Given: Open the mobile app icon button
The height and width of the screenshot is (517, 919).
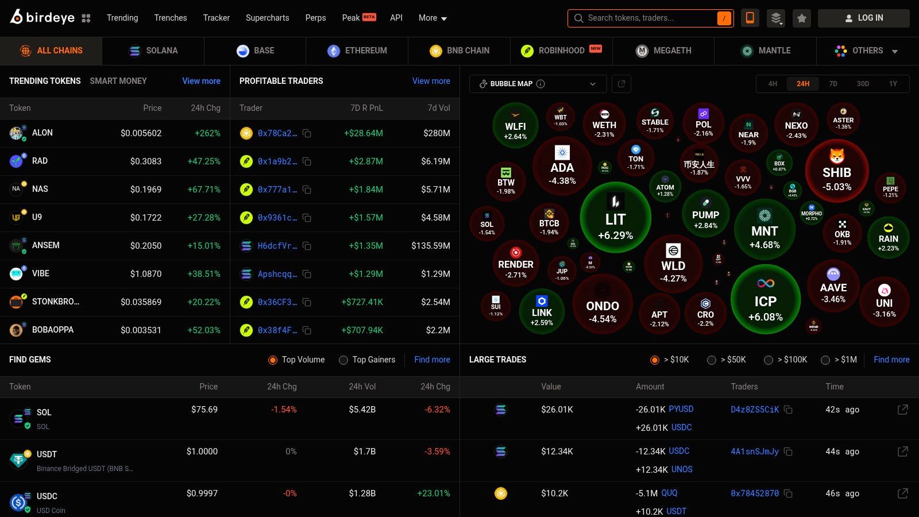Looking at the screenshot, I should pyautogui.click(x=750, y=18).
